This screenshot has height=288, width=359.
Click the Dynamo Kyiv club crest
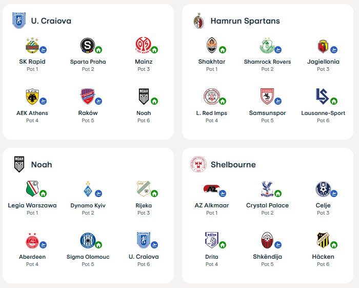coord(88,189)
